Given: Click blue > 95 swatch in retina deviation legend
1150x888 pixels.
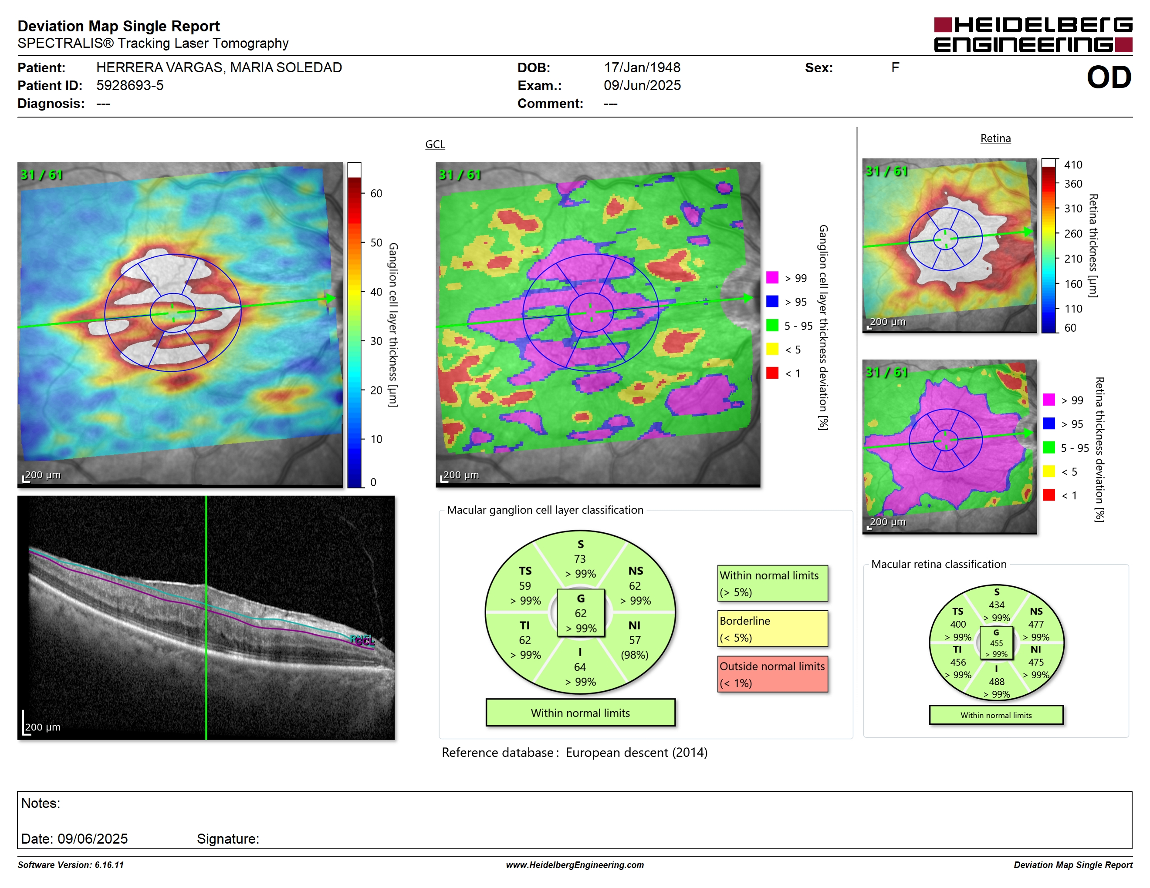Looking at the screenshot, I should [x=1049, y=424].
